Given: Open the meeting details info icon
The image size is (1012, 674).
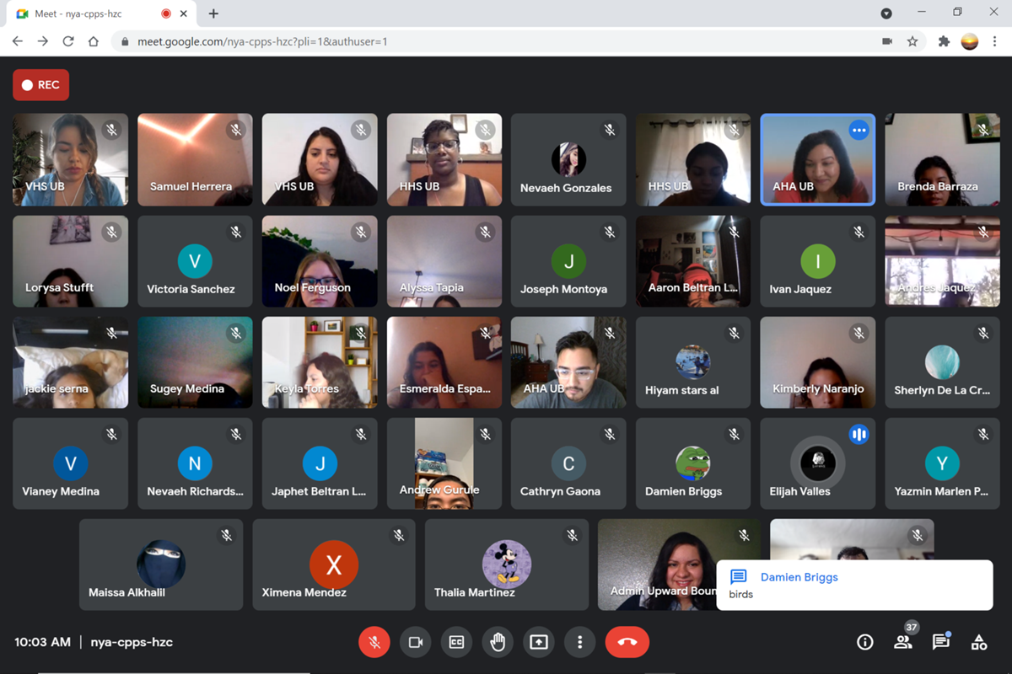Looking at the screenshot, I should 864,642.
